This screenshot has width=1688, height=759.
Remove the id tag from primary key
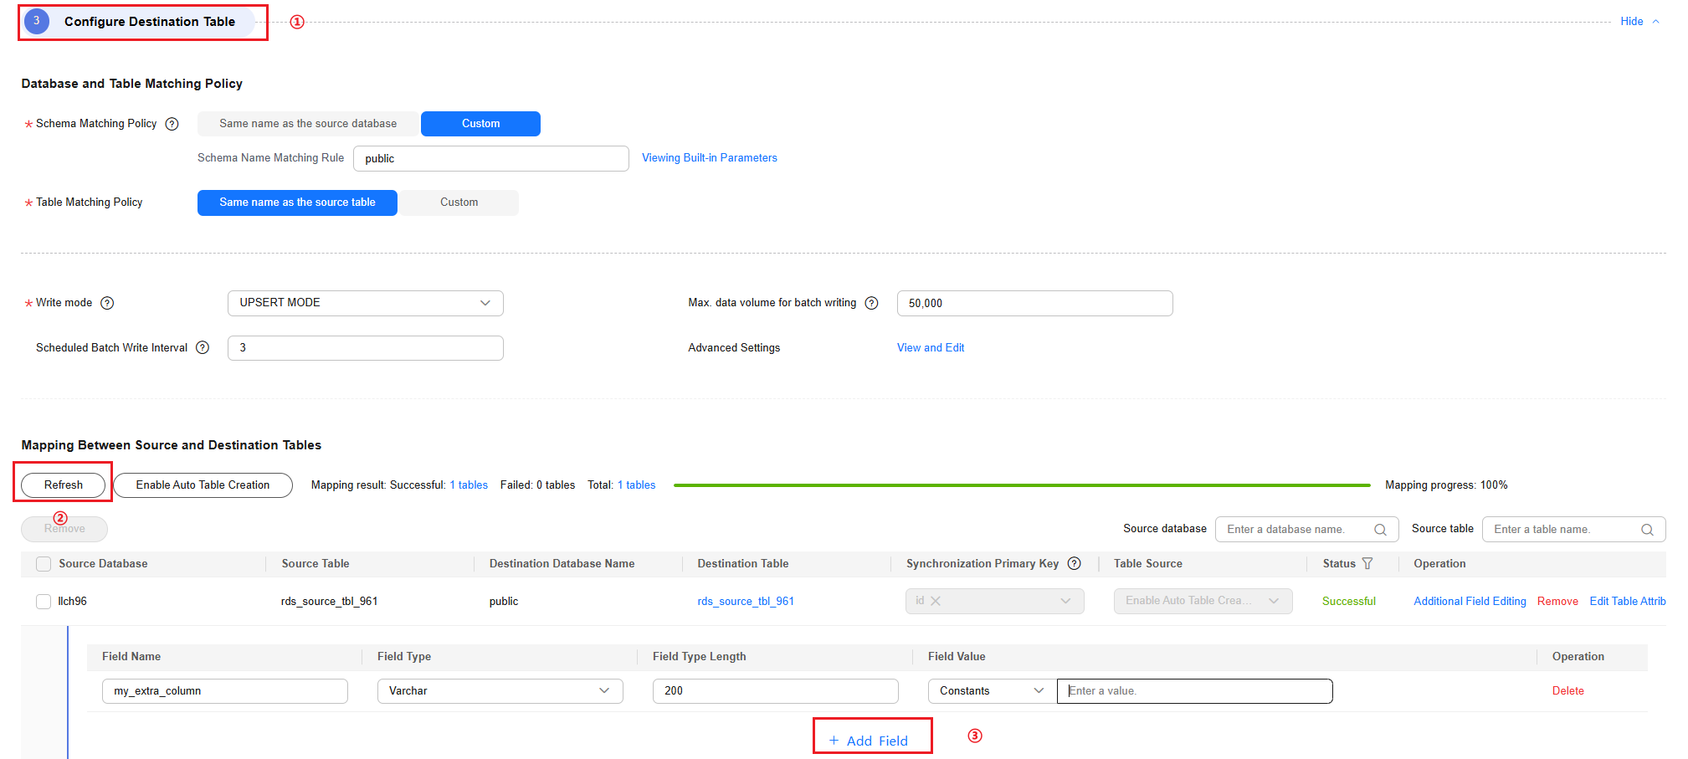pyautogui.click(x=936, y=601)
